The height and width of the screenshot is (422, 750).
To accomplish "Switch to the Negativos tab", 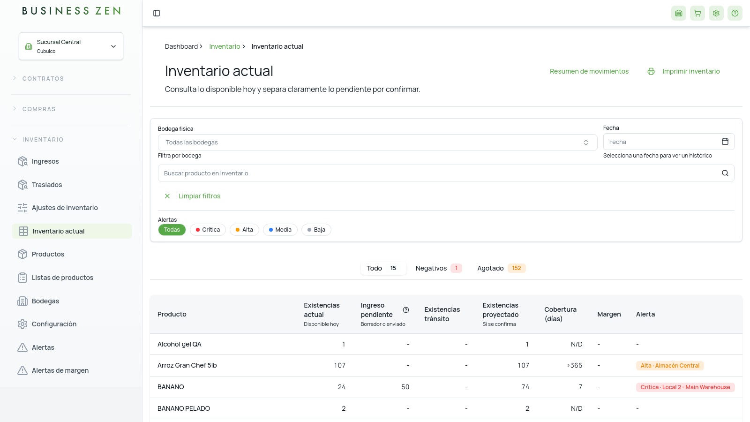I will point(439,268).
